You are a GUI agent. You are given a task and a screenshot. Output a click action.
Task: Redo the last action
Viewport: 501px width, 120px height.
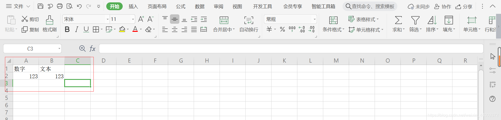coord(89,6)
